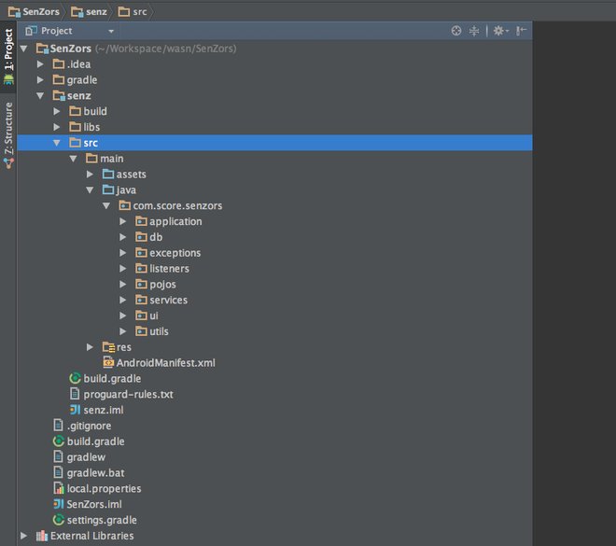The height and width of the screenshot is (546, 616).
Task: Click the AndroidManifest.xml file icon
Action: 108,362
